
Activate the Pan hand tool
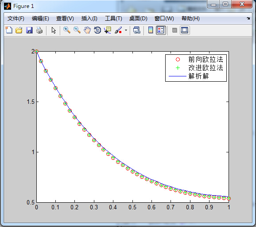tap(87, 30)
